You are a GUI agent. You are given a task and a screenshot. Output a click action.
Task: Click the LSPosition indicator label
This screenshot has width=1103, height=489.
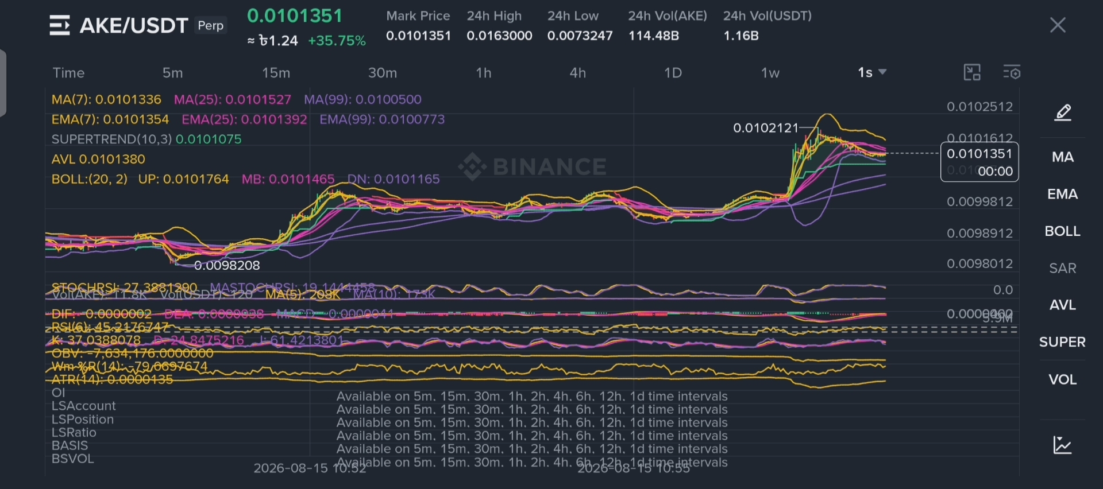(x=83, y=420)
